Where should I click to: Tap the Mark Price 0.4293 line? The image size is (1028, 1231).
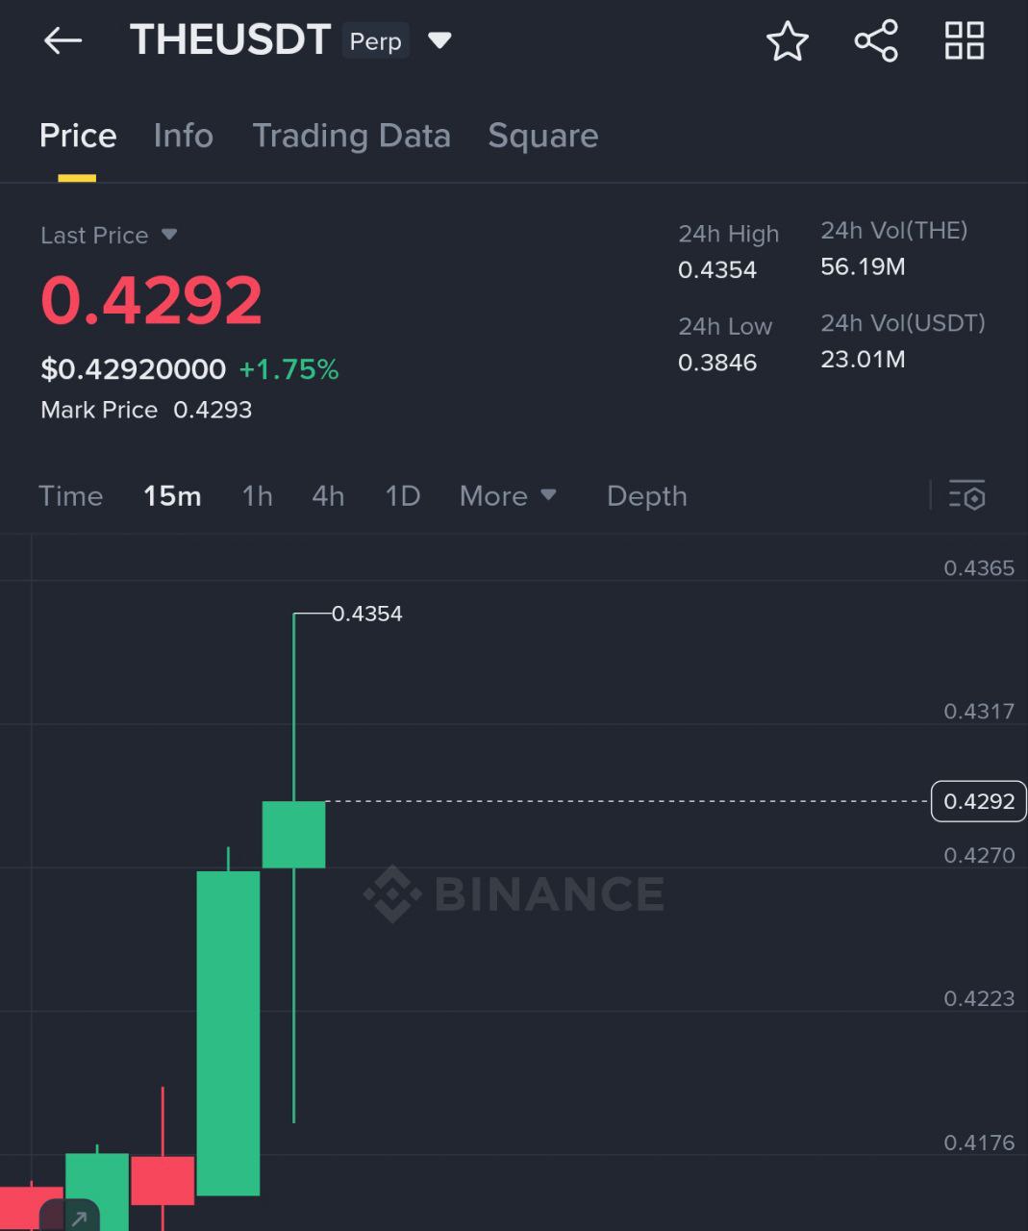(x=146, y=410)
